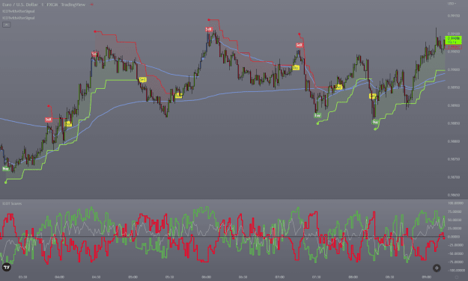Click the 0.98700 price axis label

click(454, 177)
